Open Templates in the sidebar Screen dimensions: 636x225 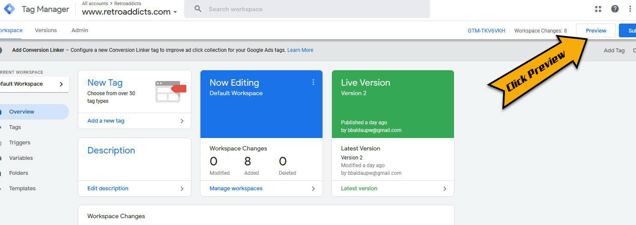[22, 189]
